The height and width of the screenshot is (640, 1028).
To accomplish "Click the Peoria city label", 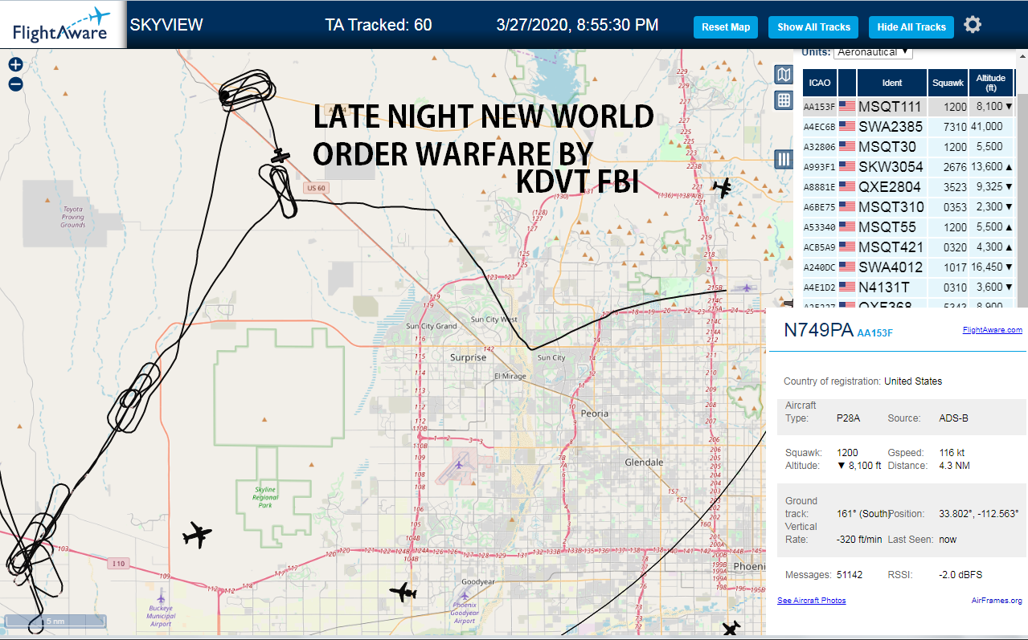I will pyautogui.click(x=594, y=414).
